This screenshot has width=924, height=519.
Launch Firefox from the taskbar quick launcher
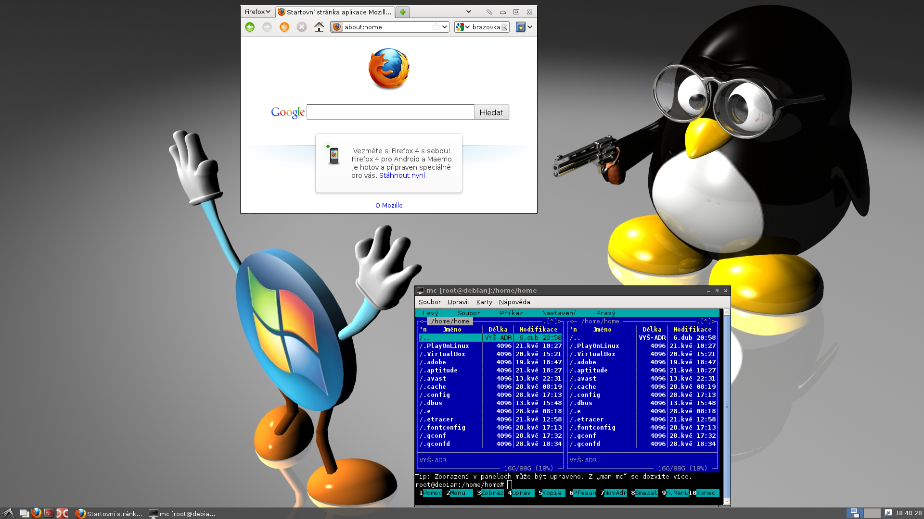36,513
